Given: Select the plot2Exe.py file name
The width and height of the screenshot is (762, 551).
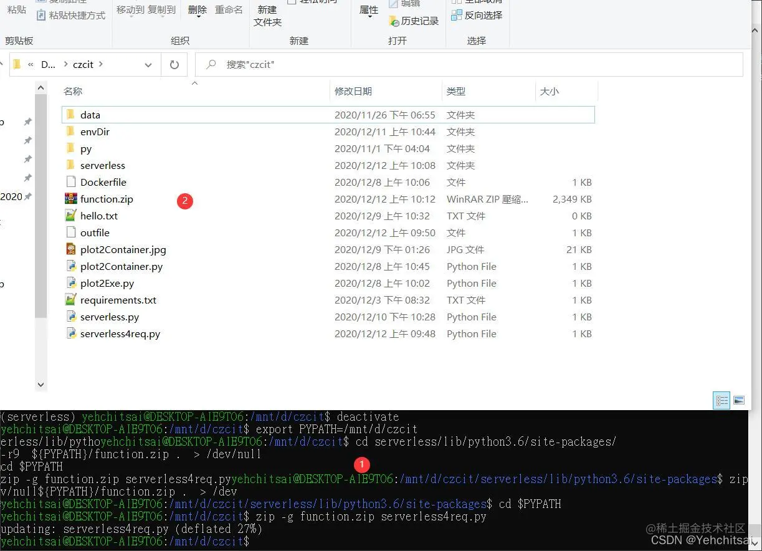Looking at the screenshot, I should [x=107, y=283].
